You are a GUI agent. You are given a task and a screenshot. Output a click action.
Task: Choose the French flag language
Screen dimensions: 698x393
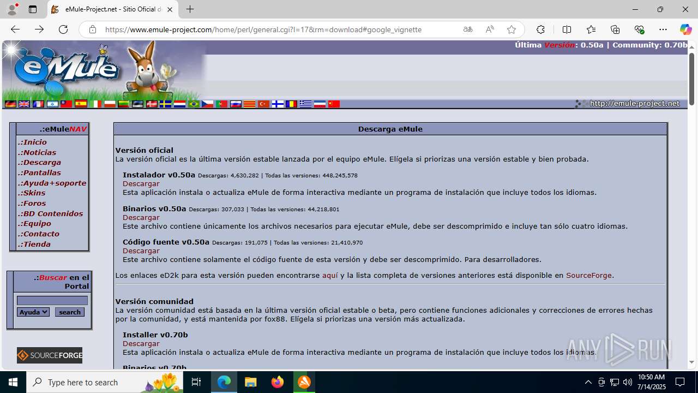[38, 104]
